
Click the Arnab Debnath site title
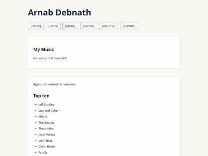coord(59,12)
